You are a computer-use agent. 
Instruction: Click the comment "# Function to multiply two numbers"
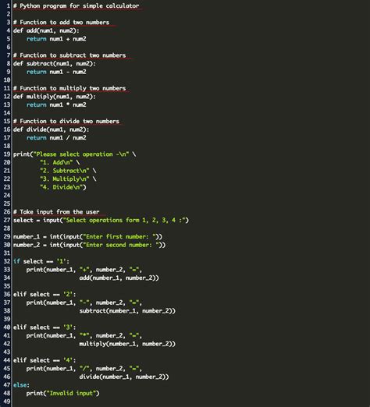coord(69,88)
